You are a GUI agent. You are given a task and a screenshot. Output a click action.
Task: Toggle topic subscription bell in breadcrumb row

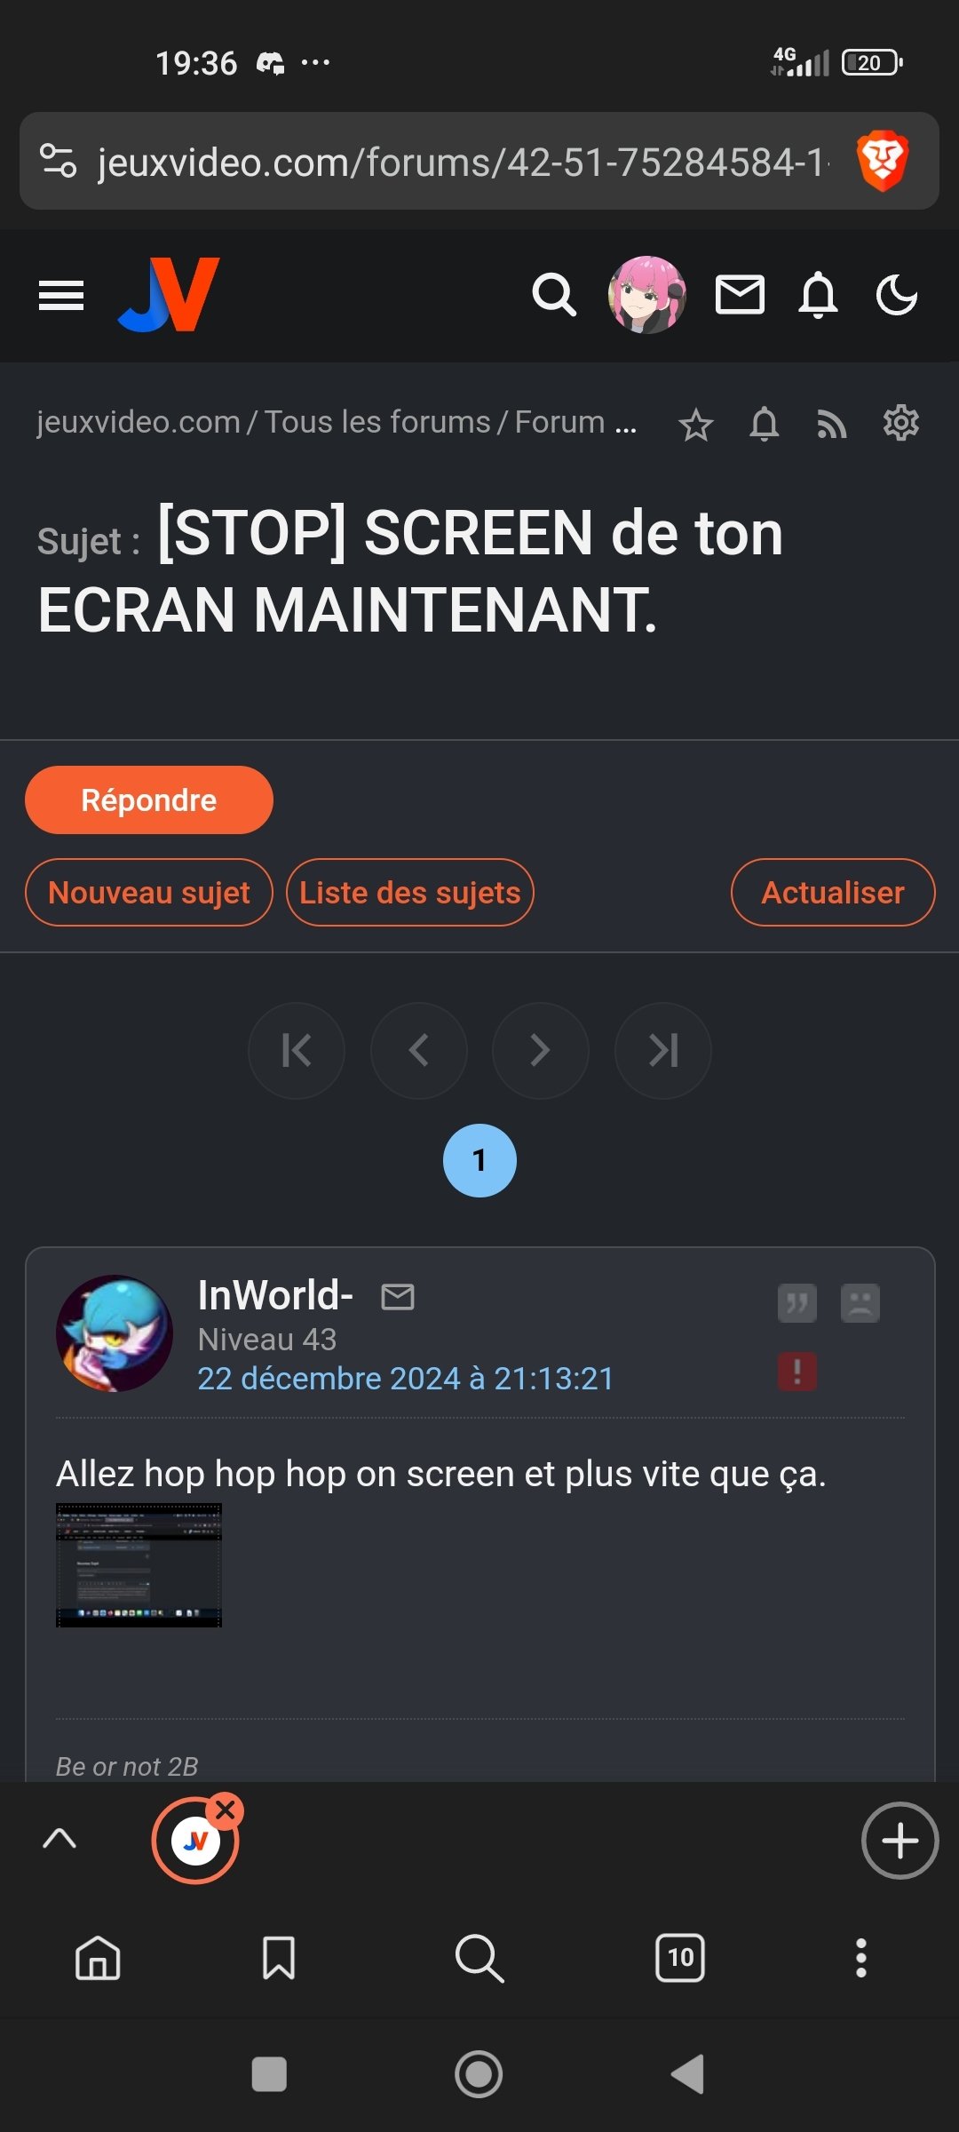tap(765, 424)
